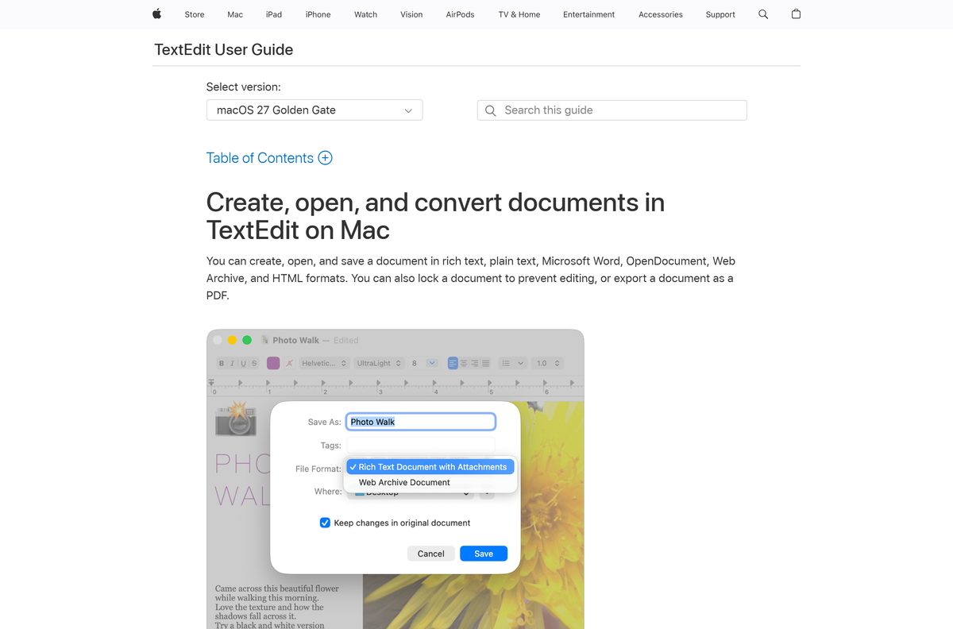Open Accessories in the navigation bar
The height and width of the screenshot is (629, 953).
click(661, 14)
